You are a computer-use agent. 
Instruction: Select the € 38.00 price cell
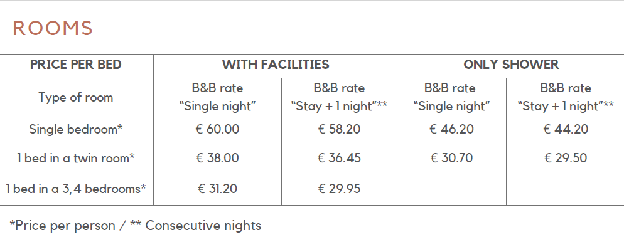(x=217, y=158)
